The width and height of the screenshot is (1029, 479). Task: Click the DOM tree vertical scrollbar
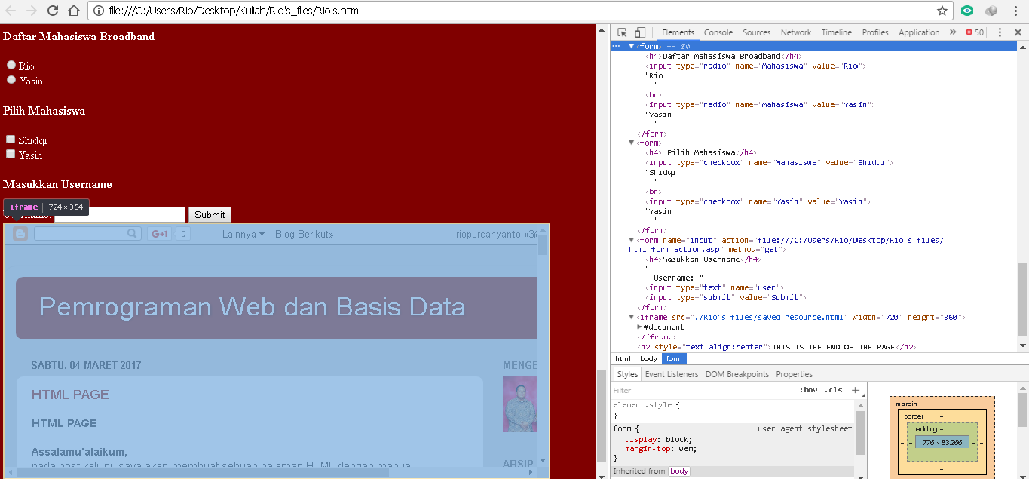click(x=1023, y=298)
